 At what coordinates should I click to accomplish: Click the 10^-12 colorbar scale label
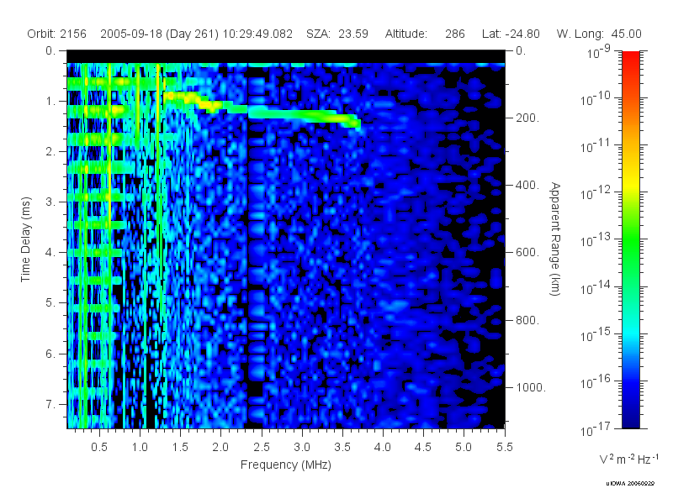[x=595, y=194]
